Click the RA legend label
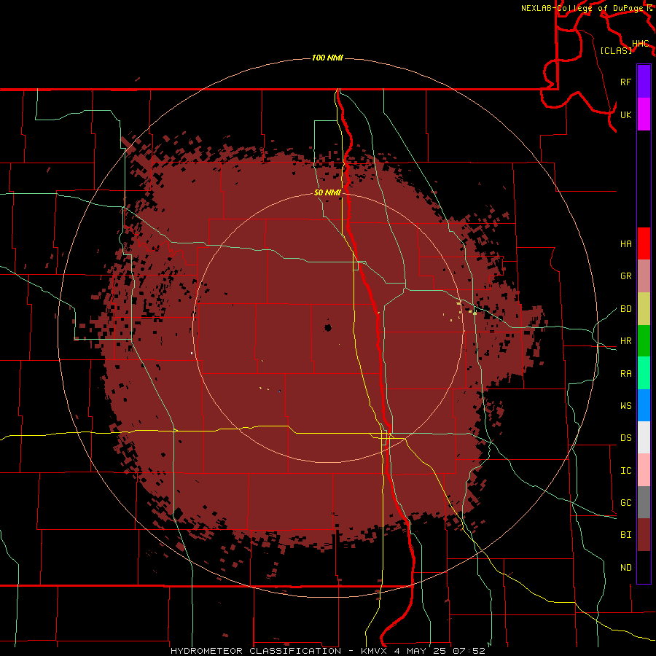Screen dimensions: 656x656 click(x=625, y=374)
